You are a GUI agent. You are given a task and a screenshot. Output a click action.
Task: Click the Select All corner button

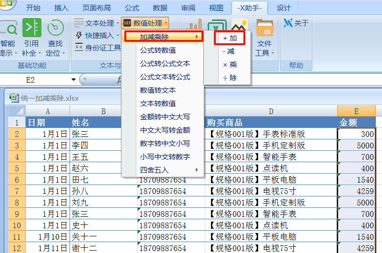coord(17,111)
